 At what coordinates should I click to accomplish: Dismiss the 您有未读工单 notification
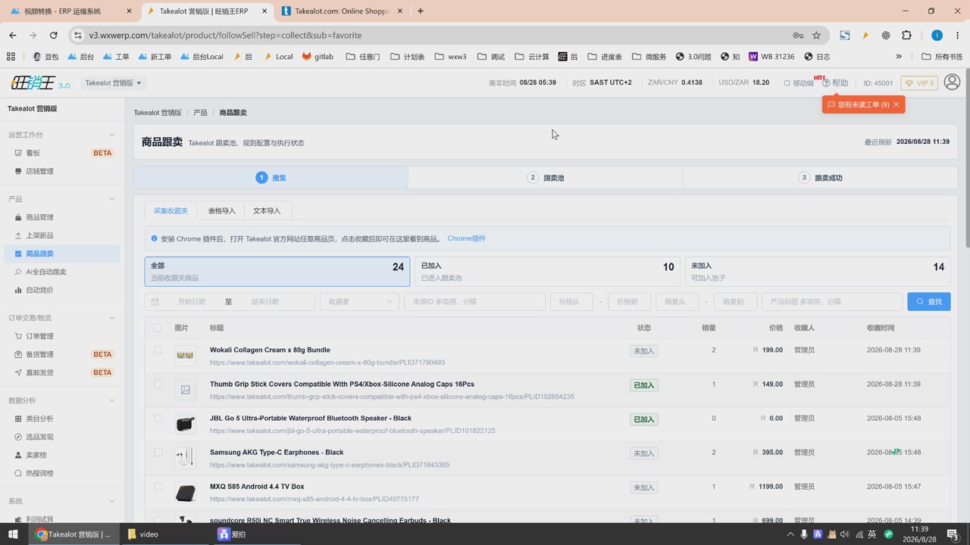coord(896,104)
